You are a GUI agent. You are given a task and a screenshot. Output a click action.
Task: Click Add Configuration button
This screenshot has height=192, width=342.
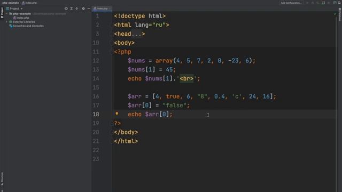point(291,3)
